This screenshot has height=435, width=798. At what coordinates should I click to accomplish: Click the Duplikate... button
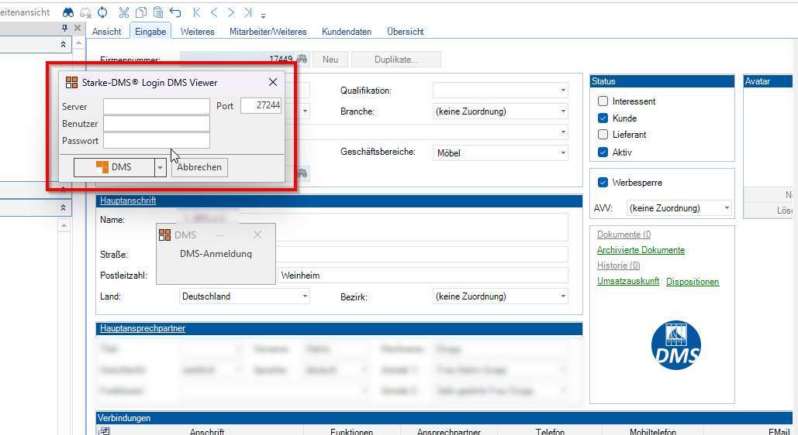click(x=396, y=60)
